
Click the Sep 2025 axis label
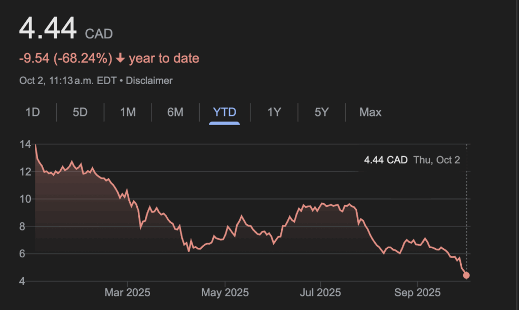(417, 293)
